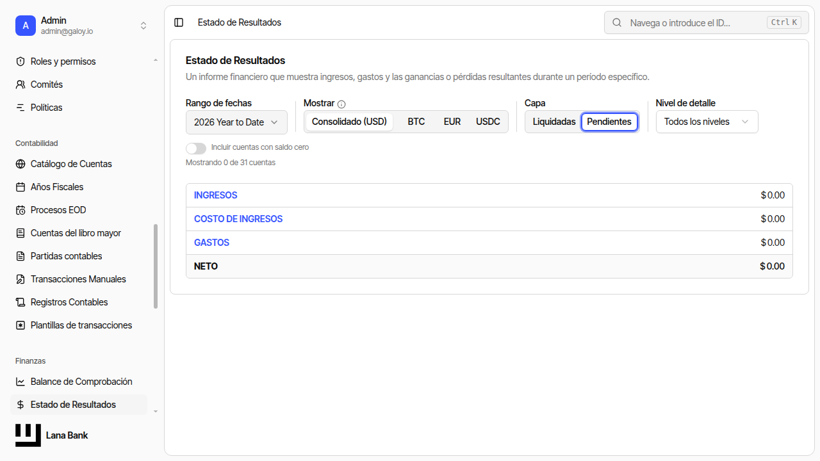Click the file icon for Partidas contables
This screenshot has width=820, height=461.
coord(20,256)
